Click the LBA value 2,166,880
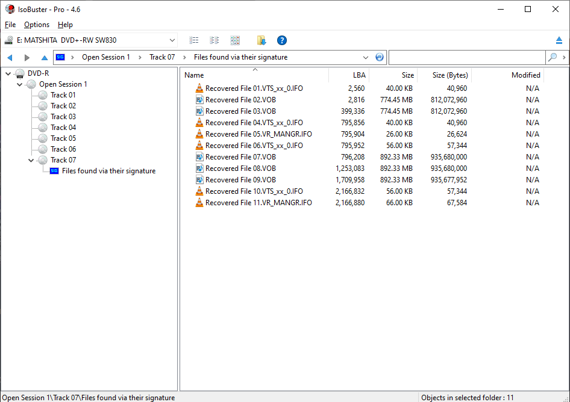Image resolution: width=570 pixels, height=402 pixels. (x=350, y=202)
